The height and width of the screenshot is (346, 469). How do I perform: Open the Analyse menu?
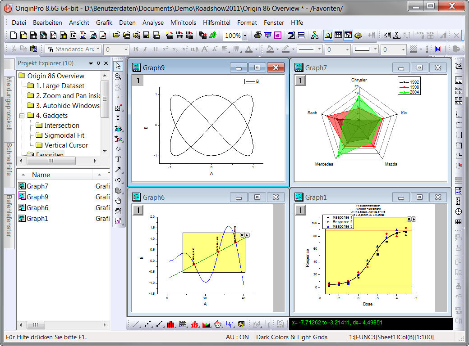153,22
